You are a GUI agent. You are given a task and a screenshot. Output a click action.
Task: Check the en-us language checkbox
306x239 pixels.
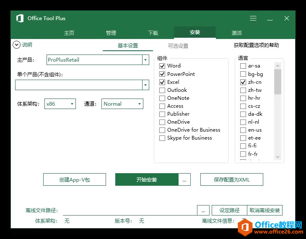(243, 130)
